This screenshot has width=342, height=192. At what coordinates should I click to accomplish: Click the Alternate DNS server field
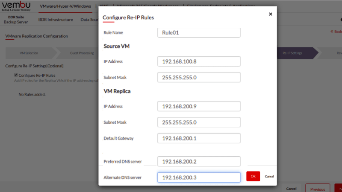pos(199,177)
